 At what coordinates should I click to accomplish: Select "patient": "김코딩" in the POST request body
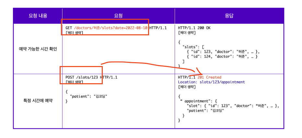pyautogui.click(x=88, y=97)
